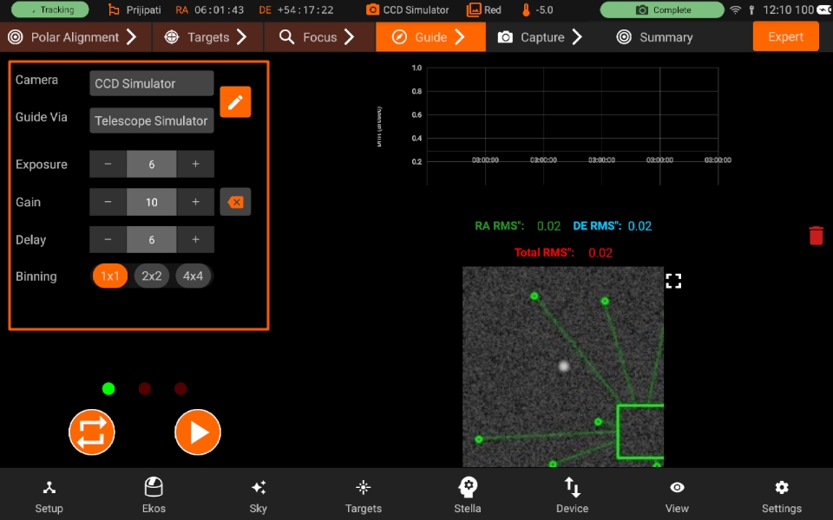
Task: Open the Ekos section
Action: pyautogui.click(x=154, y=496)
